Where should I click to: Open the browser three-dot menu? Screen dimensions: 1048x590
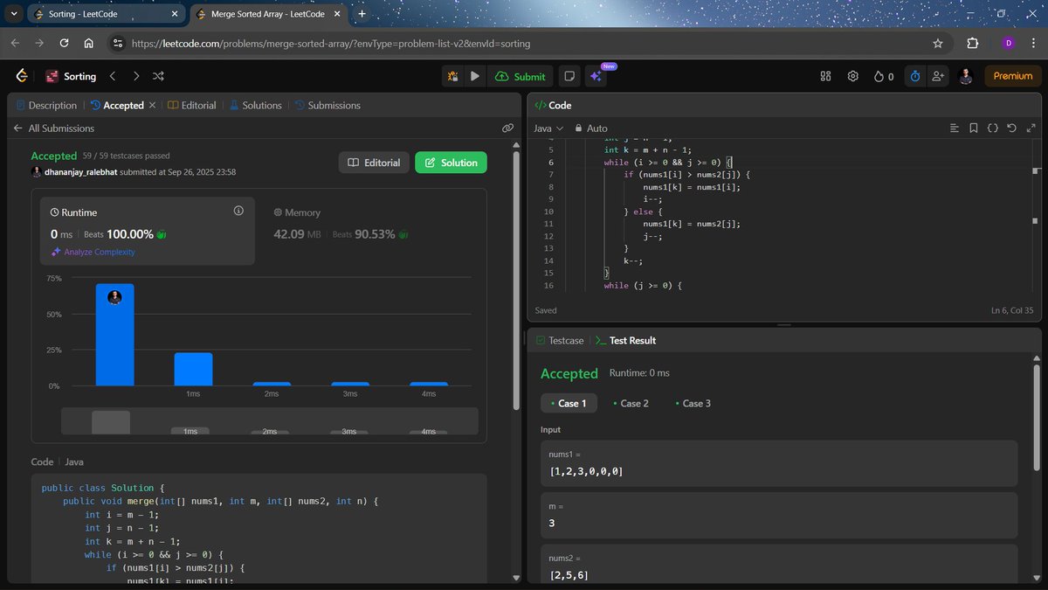[x=1033, y=43]
